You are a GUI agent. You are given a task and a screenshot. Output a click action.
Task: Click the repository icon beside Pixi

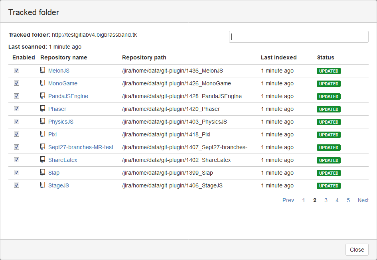(43, 134)
